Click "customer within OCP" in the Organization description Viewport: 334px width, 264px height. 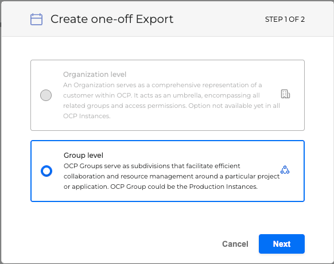[97, 95]
